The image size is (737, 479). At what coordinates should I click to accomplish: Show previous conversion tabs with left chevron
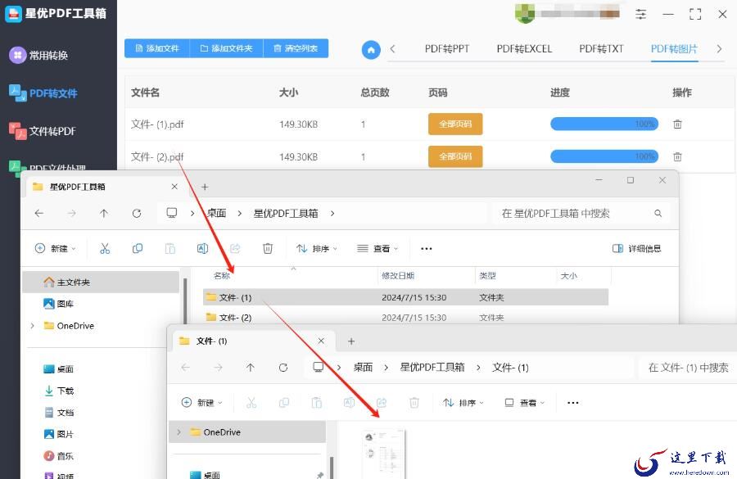coord(392,49)
